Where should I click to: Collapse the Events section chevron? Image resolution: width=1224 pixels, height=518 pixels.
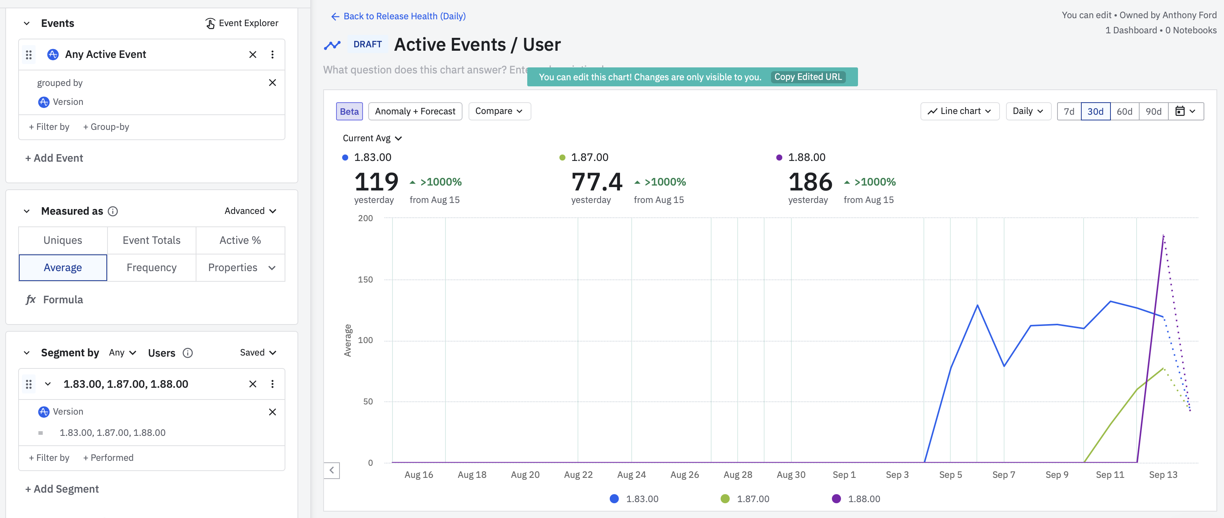(26, 23)
